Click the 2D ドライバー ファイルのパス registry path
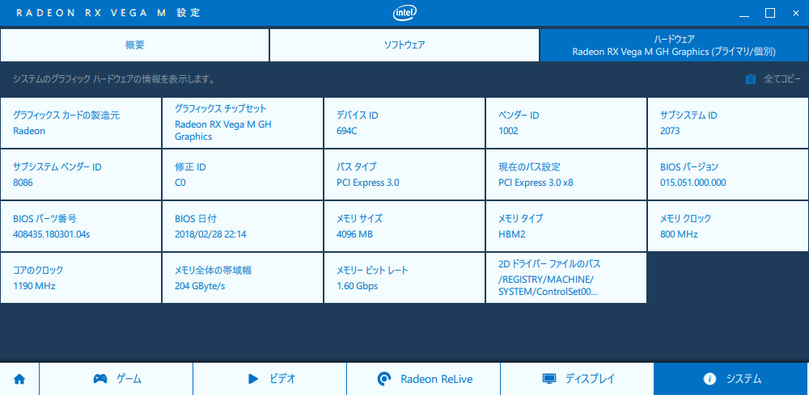Screen dimensions: 809x395 click(548, 286)
